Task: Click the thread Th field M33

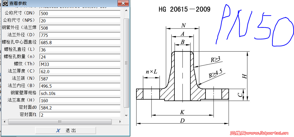Action: coord(80,64)
